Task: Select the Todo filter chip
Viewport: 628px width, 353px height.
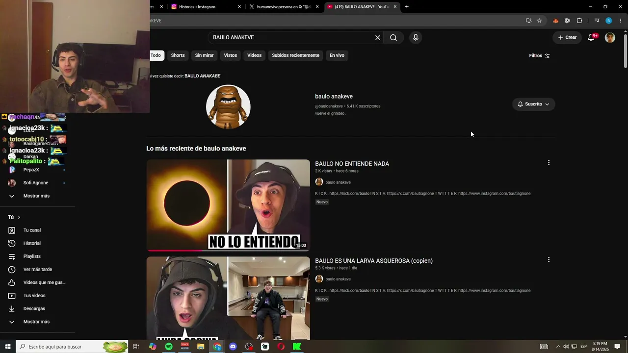Action: pyautogui.click(x=156, y=55)
